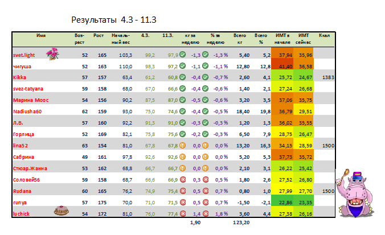385x235 pixels.
Task: Click the name 'Rudana'
Action: pos(22,191)
